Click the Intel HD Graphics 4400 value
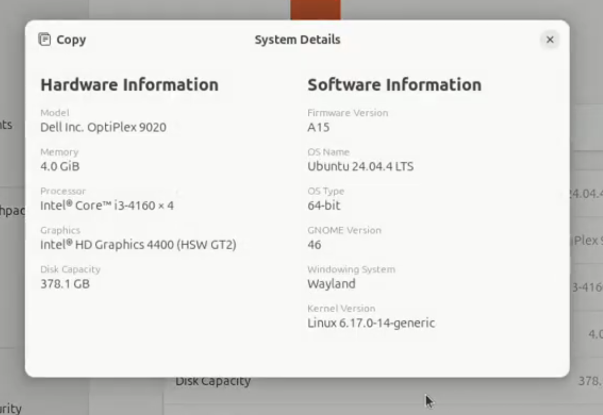 138,244
